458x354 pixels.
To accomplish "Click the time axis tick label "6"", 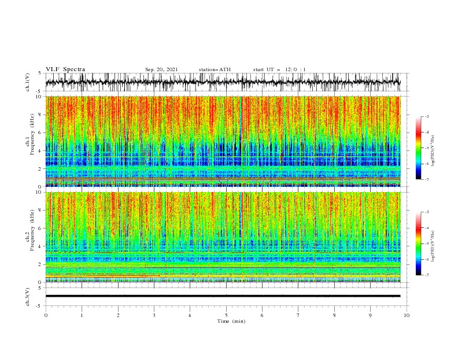I will pyautogui.click(x=262, y=315).
